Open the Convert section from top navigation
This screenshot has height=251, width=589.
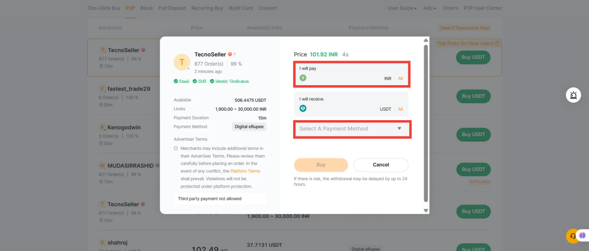268,8
